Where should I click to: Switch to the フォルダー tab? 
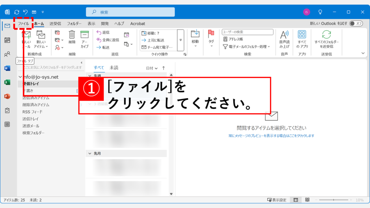[x=74, y=23]
